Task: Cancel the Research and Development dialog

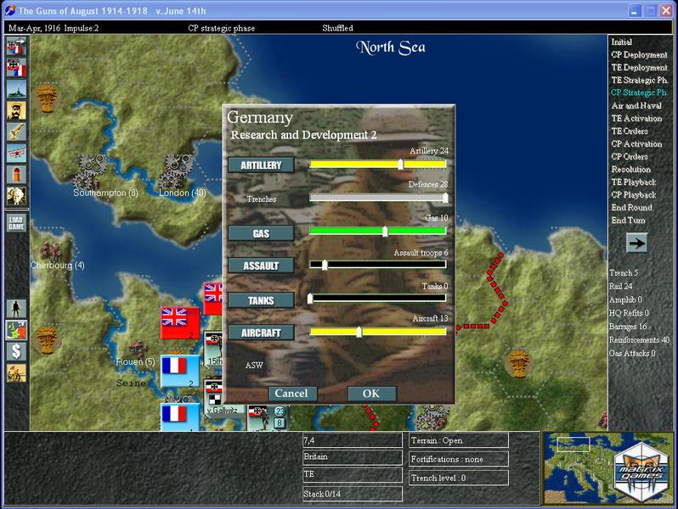Action: pos(292,394)
